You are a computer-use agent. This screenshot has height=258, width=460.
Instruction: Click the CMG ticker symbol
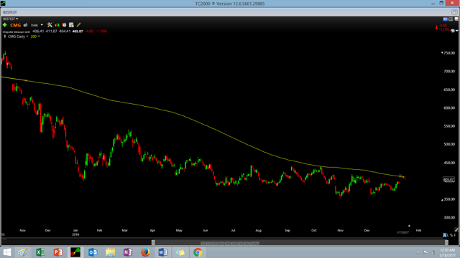point(15,25)
